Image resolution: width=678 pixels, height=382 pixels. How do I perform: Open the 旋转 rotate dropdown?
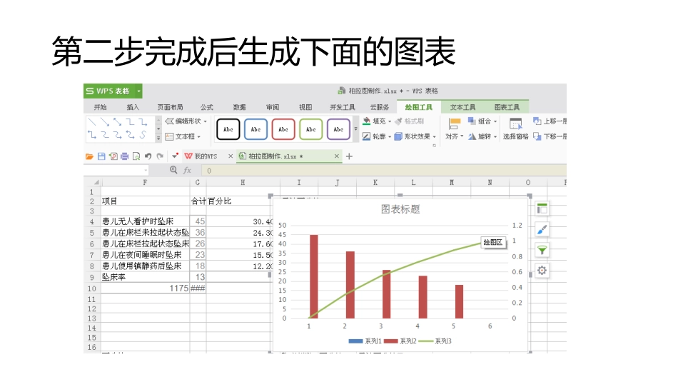click(482, 136)
